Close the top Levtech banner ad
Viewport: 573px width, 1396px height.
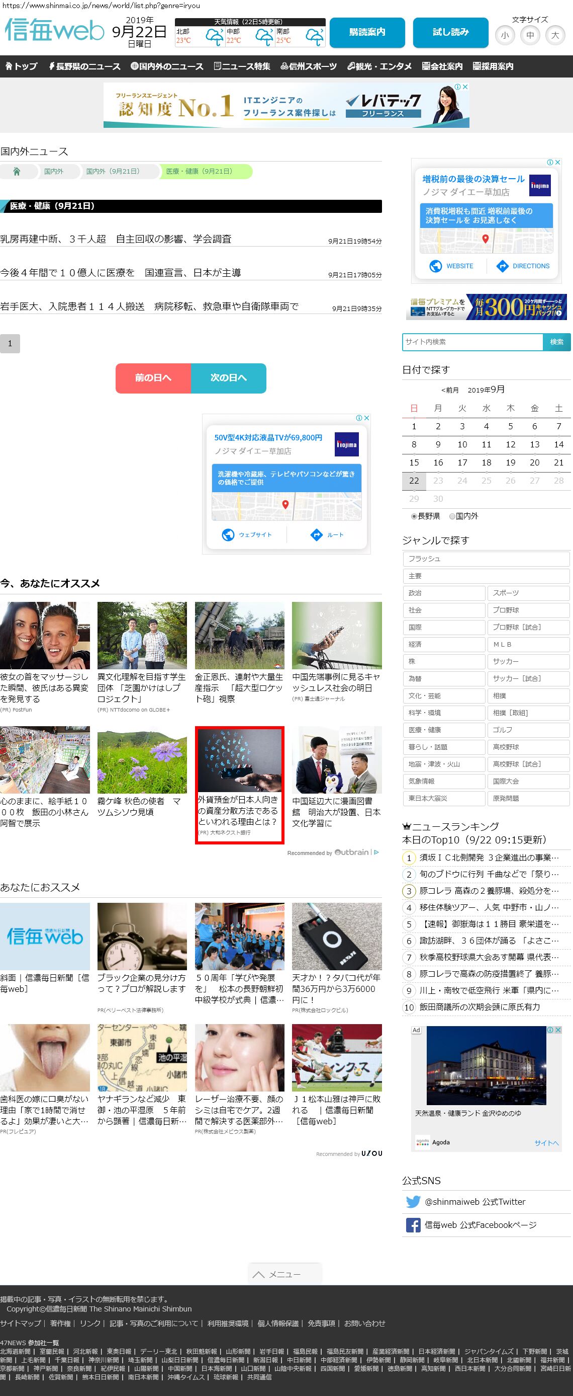(465, 87)
